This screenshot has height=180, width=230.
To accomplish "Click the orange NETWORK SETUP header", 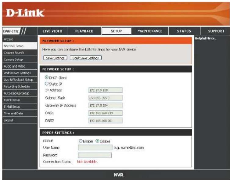I will coord(116,41).
